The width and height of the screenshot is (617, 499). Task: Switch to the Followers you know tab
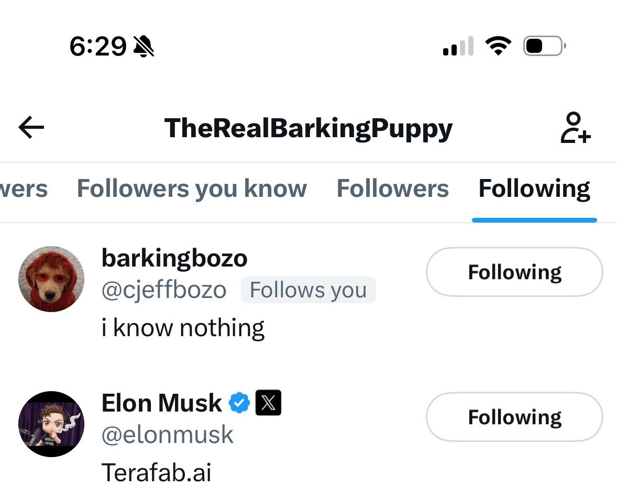pos(192,189)
